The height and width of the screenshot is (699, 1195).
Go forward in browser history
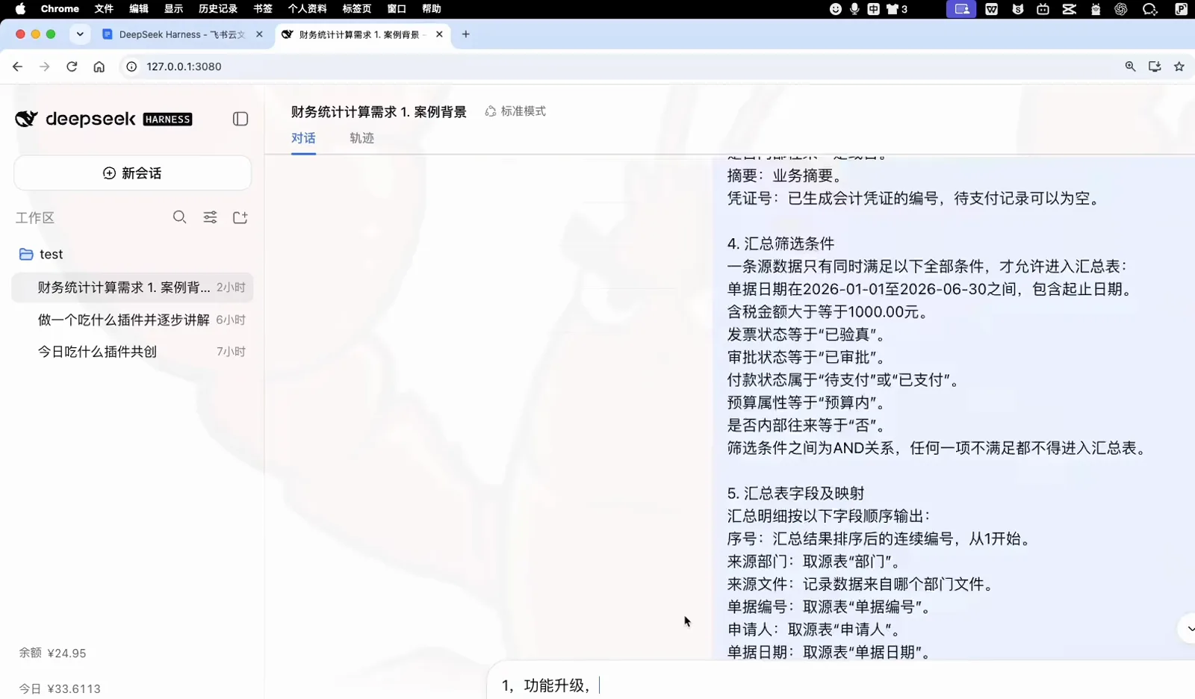coord(45,66)
